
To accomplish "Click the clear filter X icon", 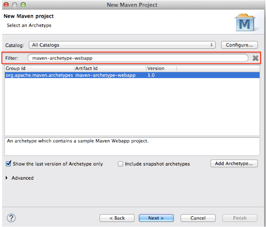I will pos(256,58).
